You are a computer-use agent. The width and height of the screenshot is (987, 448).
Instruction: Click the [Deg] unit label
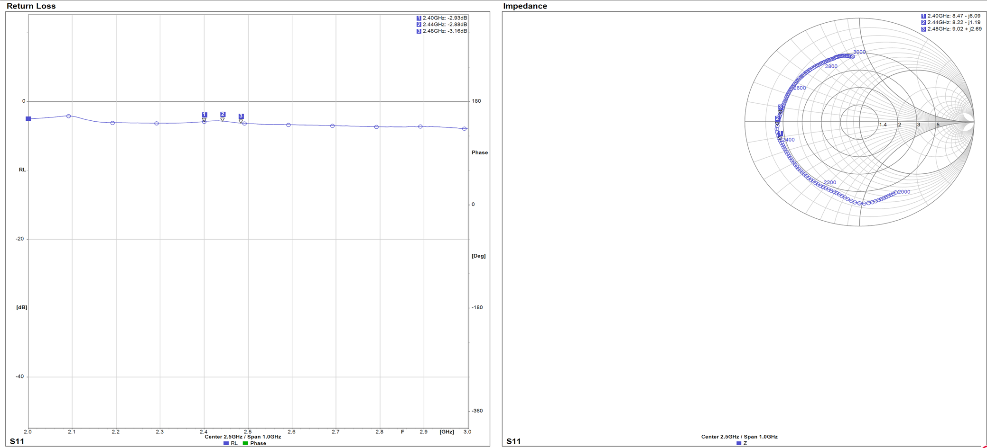point(479,256)
